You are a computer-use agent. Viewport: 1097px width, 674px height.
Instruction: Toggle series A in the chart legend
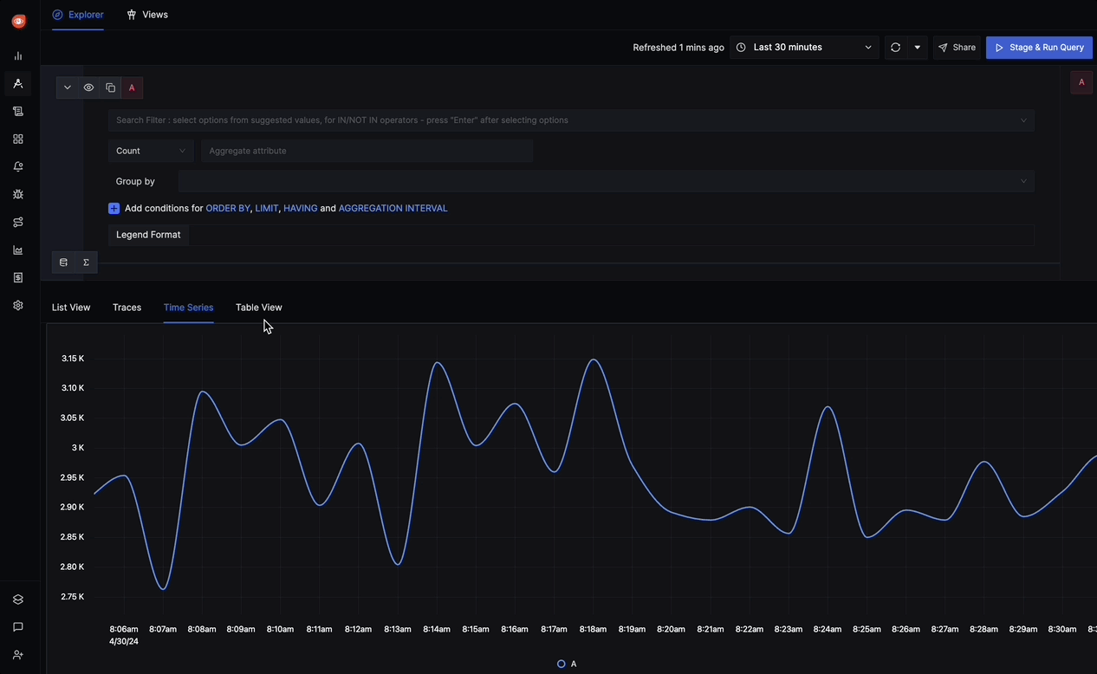(x=568, y=664)
